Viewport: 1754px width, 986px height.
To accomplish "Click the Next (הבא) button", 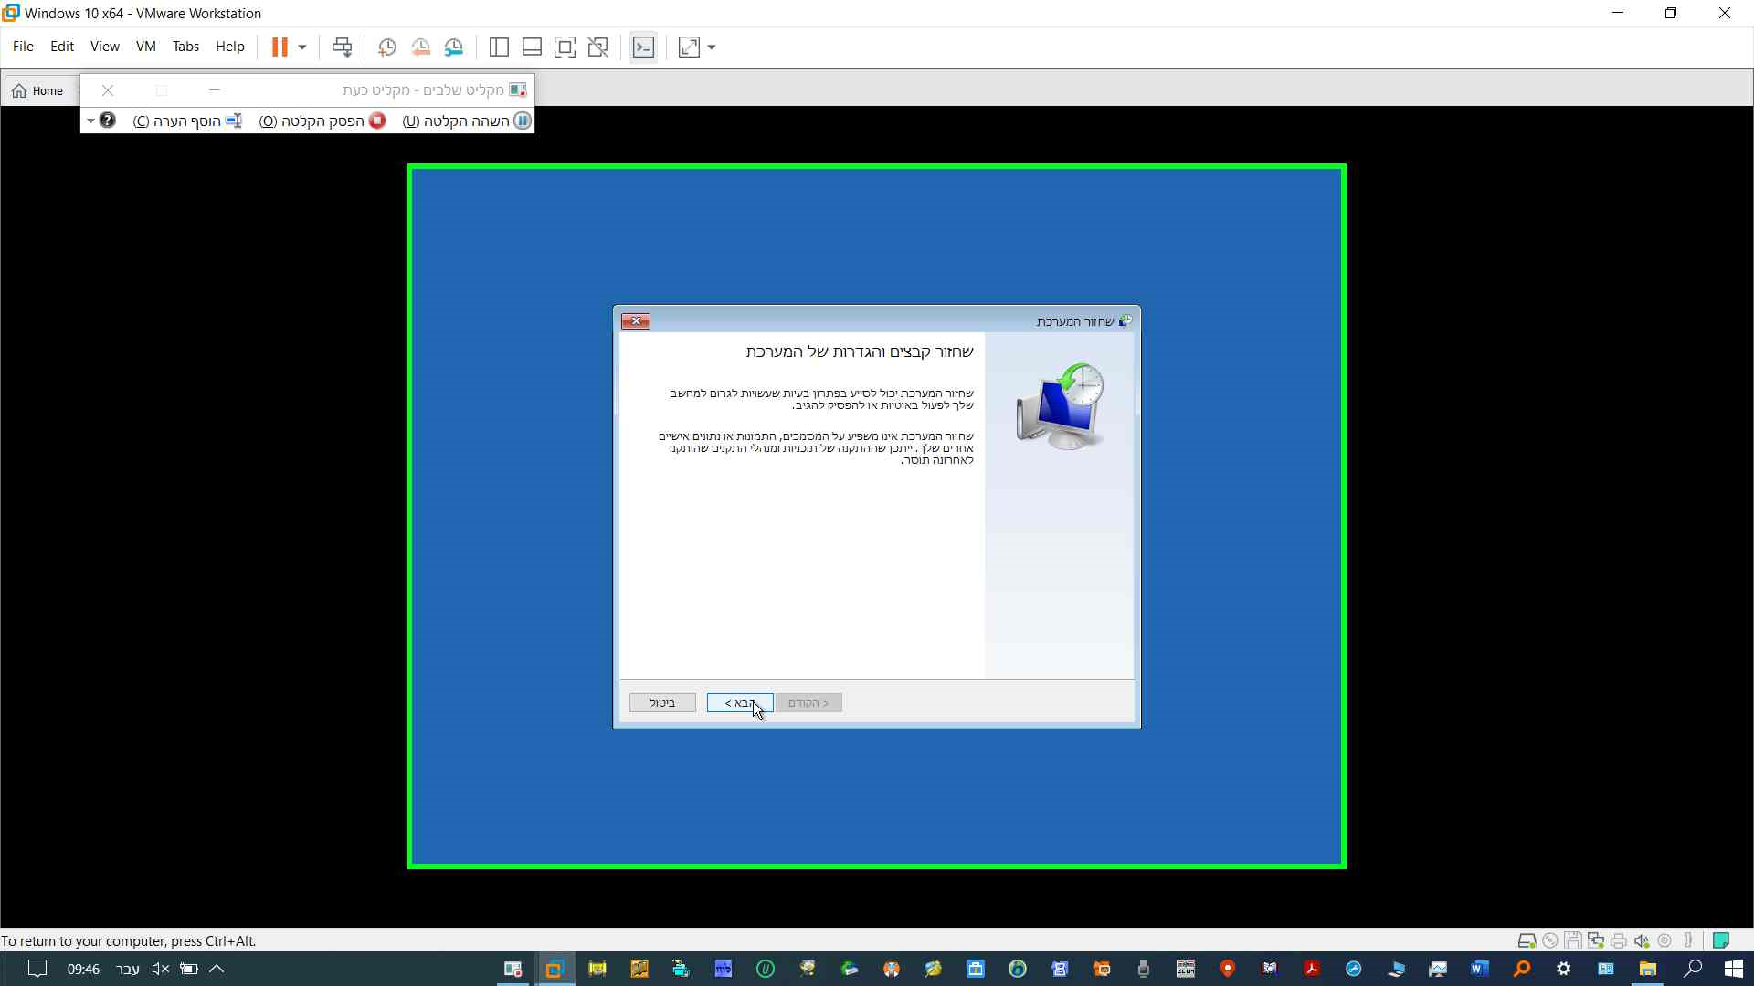I will point(739,702).
